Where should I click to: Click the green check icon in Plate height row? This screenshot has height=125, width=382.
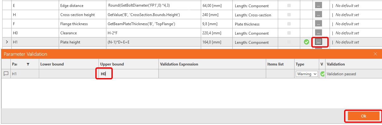point(306,42)
